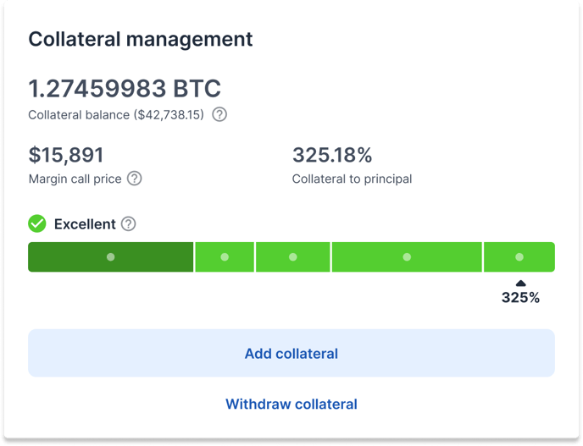Click the Excellent status label
The height and width of the screenshot is (446, 583).
[x=85, y=224]
